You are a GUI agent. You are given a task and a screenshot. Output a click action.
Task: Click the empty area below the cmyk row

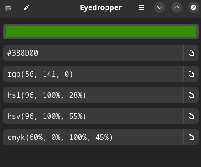[100, 156]
